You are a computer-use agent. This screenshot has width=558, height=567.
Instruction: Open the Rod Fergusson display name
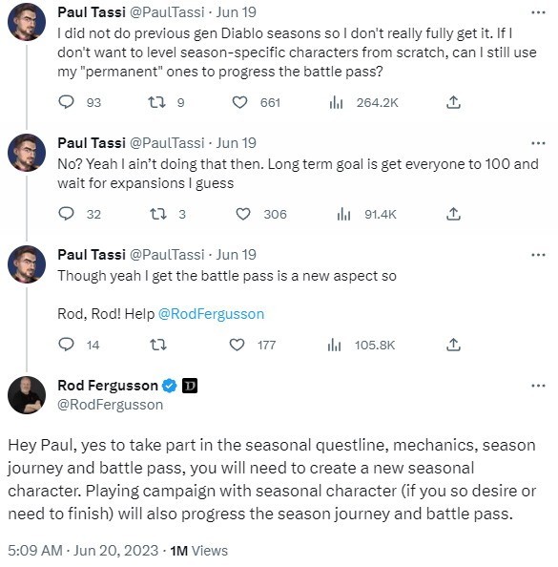108,386
